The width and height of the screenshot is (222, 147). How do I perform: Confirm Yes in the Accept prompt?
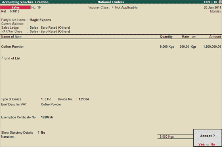[x=201, y=144]
